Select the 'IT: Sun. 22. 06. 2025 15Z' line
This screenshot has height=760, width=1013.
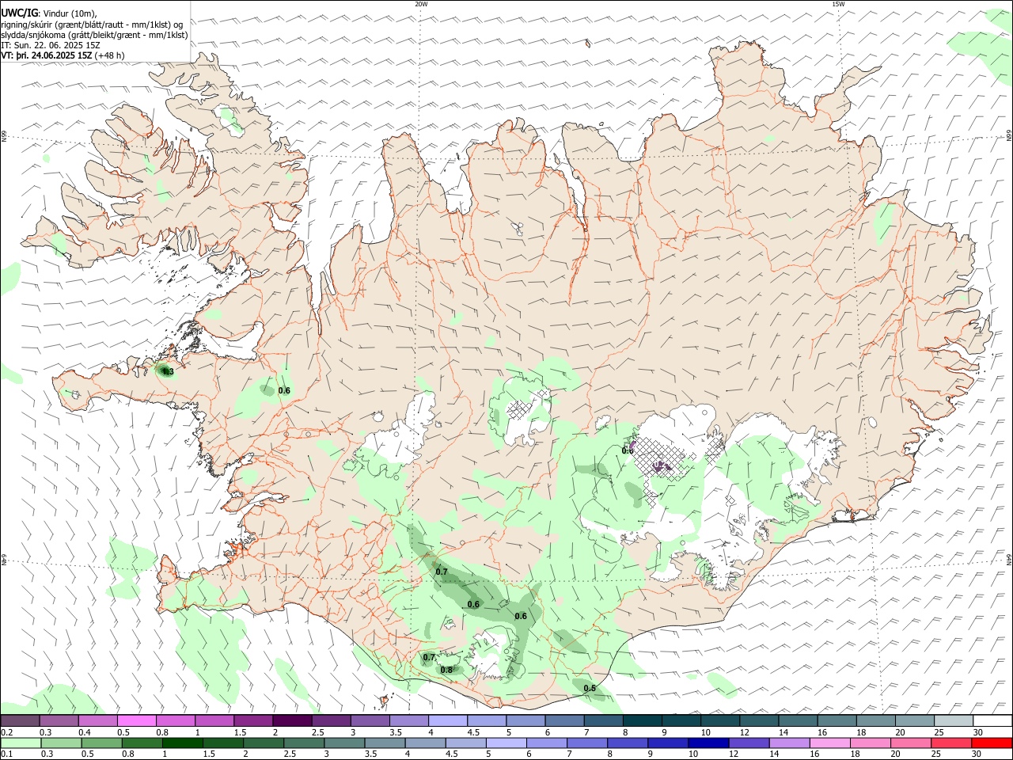[x=51, y=45]
